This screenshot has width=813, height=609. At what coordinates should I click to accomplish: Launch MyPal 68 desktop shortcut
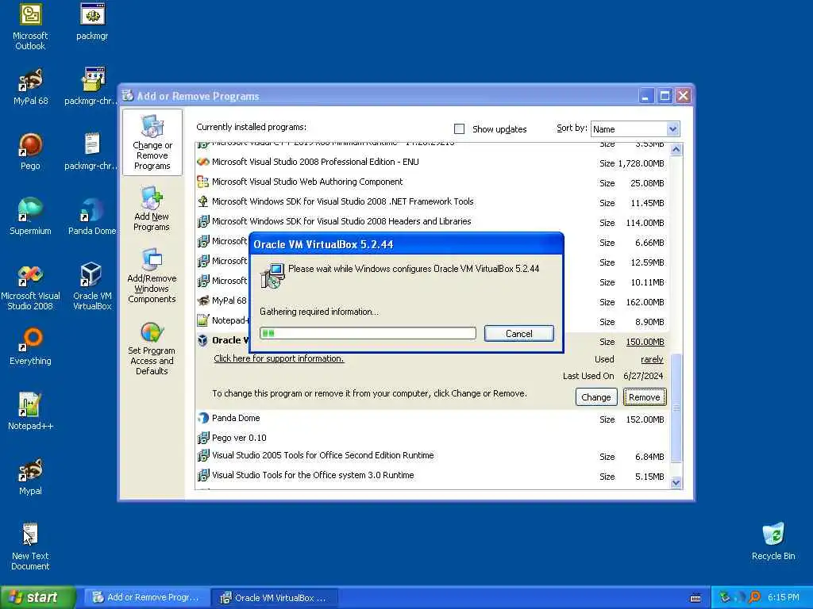tap(30, 87)
